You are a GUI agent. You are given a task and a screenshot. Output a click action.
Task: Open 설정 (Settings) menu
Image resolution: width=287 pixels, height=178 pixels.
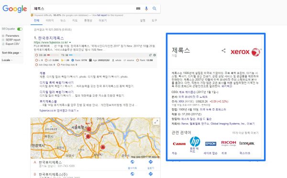click(143, 21)
